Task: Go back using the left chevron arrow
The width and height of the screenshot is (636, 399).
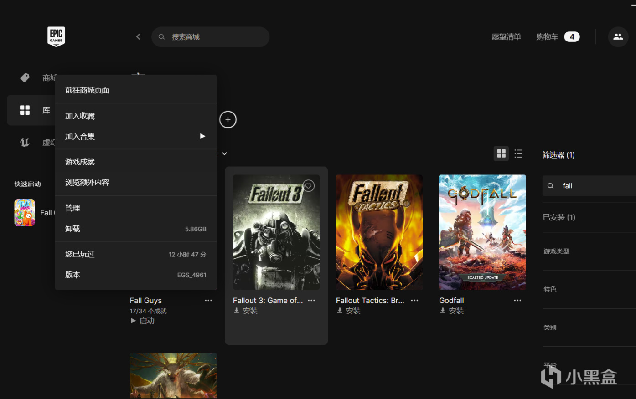Action: click(138, 36)
